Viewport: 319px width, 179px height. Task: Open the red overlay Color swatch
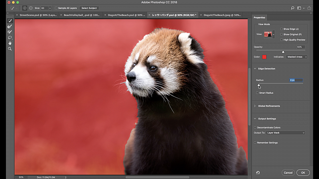[x=264, y=57]
